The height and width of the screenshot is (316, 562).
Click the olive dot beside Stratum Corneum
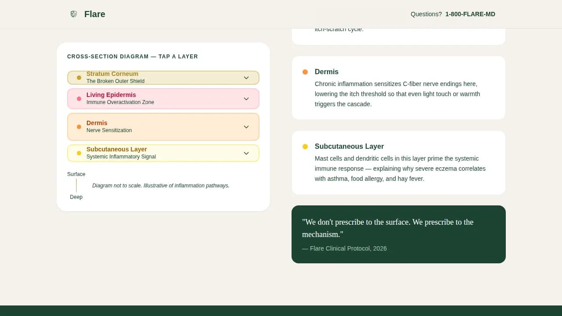(79, 78)
